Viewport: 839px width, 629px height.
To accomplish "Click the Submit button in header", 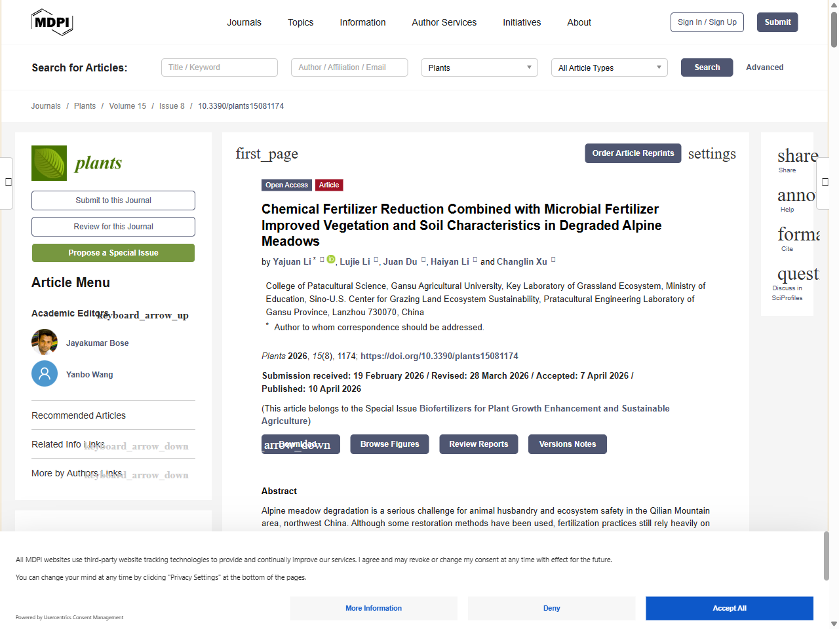I will click(777, 22).
